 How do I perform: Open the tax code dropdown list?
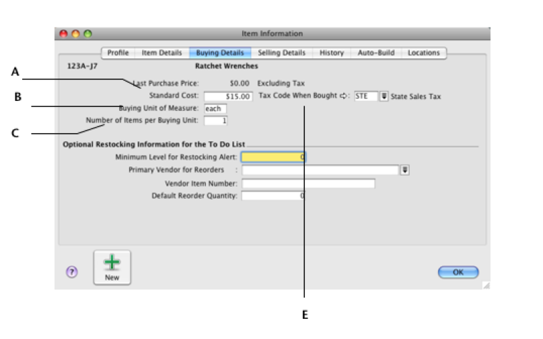click(384, 96)
